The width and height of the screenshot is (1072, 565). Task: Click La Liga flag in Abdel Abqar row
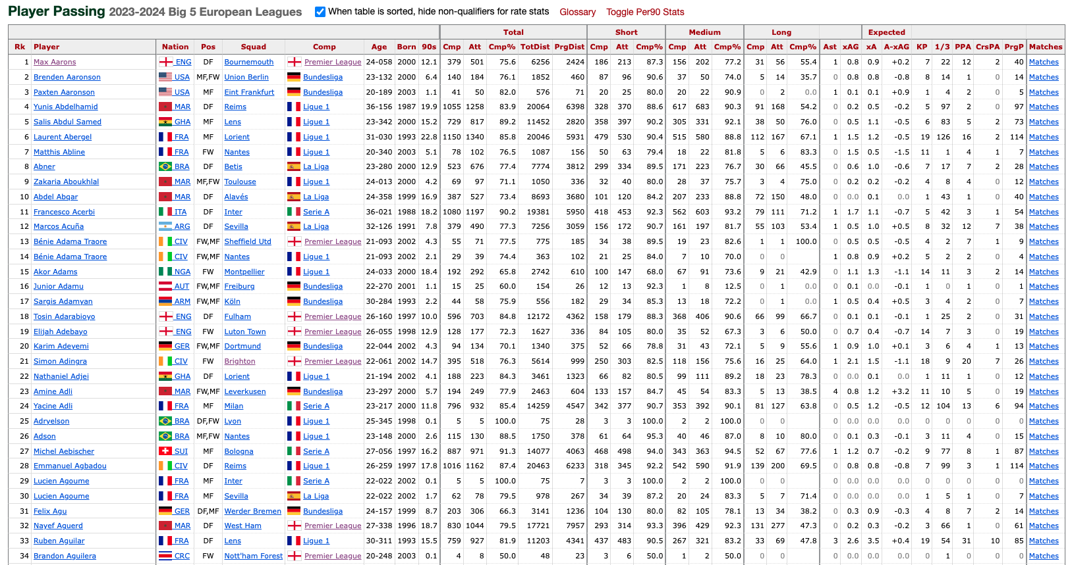294,197
